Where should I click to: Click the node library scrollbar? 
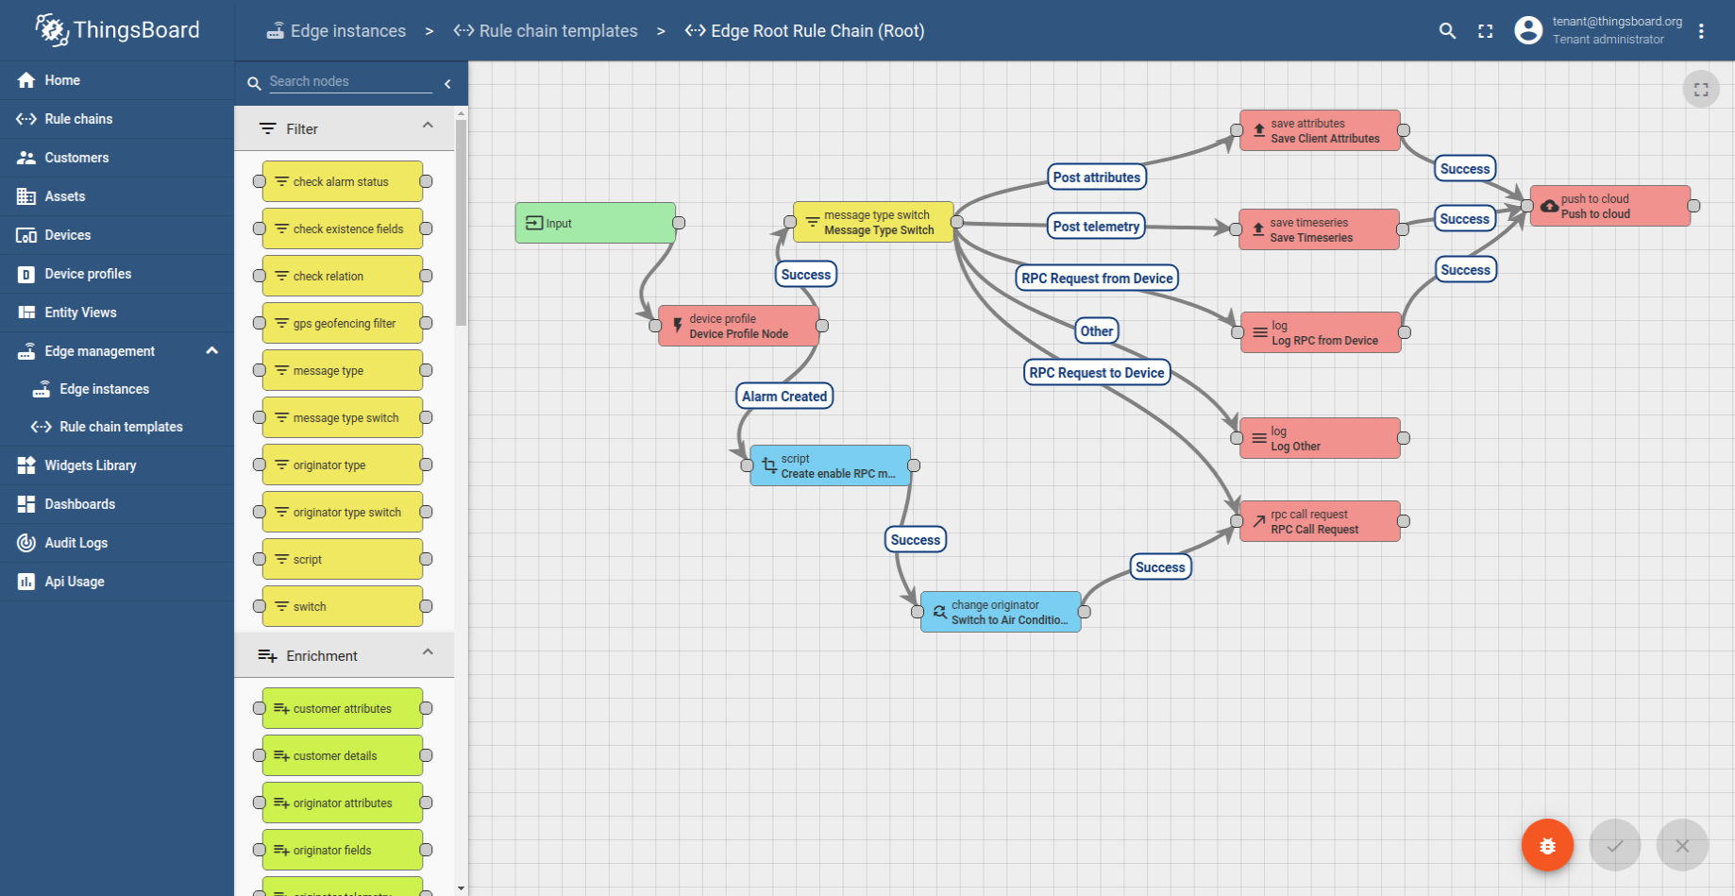461,223
